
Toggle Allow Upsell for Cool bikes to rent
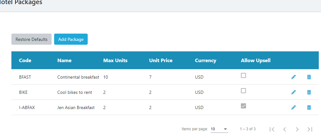tap(243, 91)
